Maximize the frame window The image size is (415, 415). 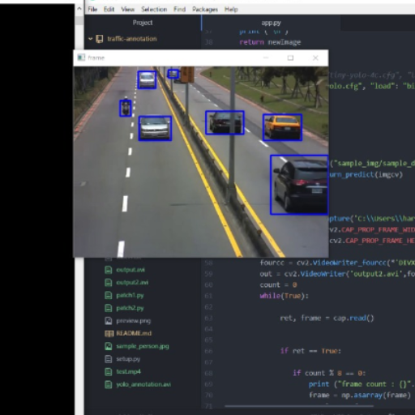[x=290, y=58]
